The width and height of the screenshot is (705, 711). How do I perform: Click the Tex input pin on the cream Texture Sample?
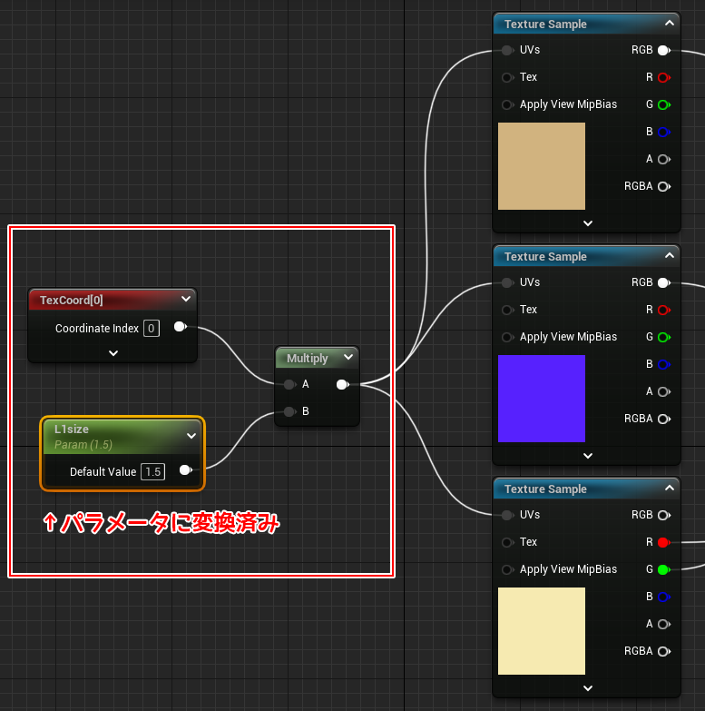pos(508,542)
